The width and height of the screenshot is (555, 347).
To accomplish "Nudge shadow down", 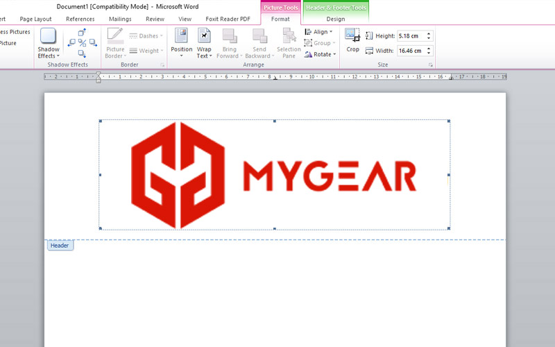I will (x=82, y=53).
